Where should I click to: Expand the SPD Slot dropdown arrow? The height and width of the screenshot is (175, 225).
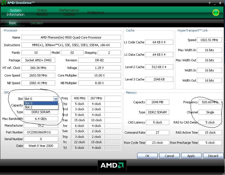[x=56, y=98]
